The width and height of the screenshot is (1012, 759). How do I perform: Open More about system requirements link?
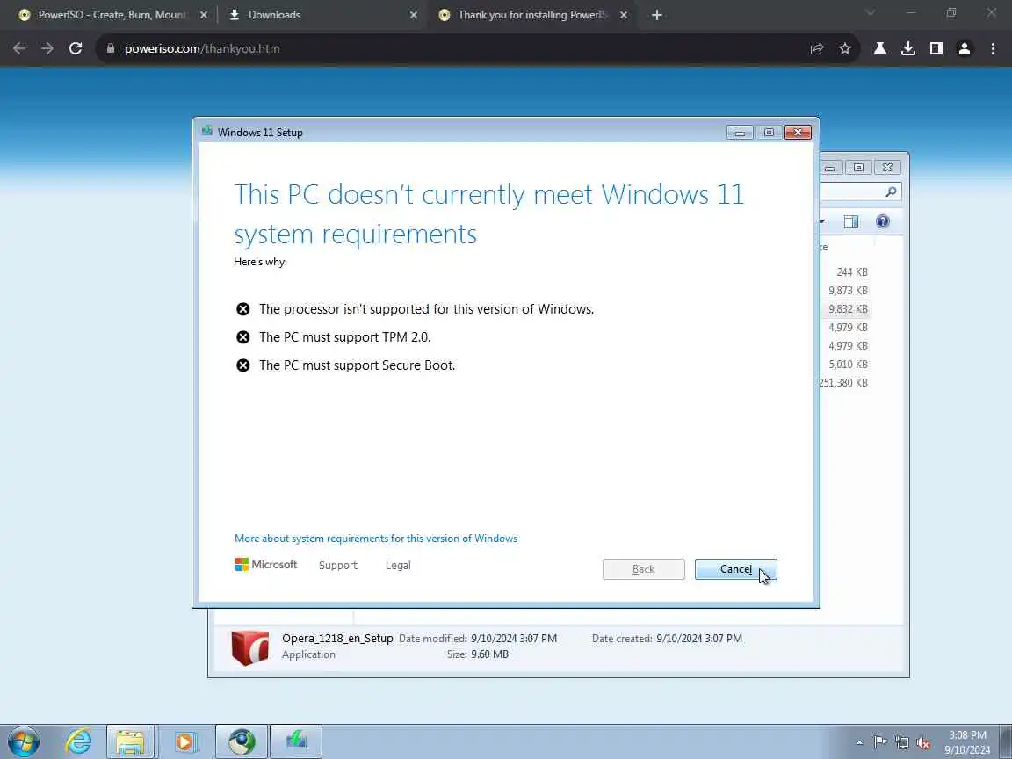point(376,539)
